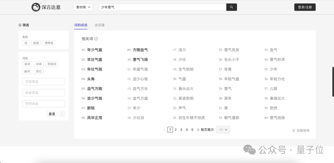
Task: Click the word 新锐
Action: (x=91, y=108)
